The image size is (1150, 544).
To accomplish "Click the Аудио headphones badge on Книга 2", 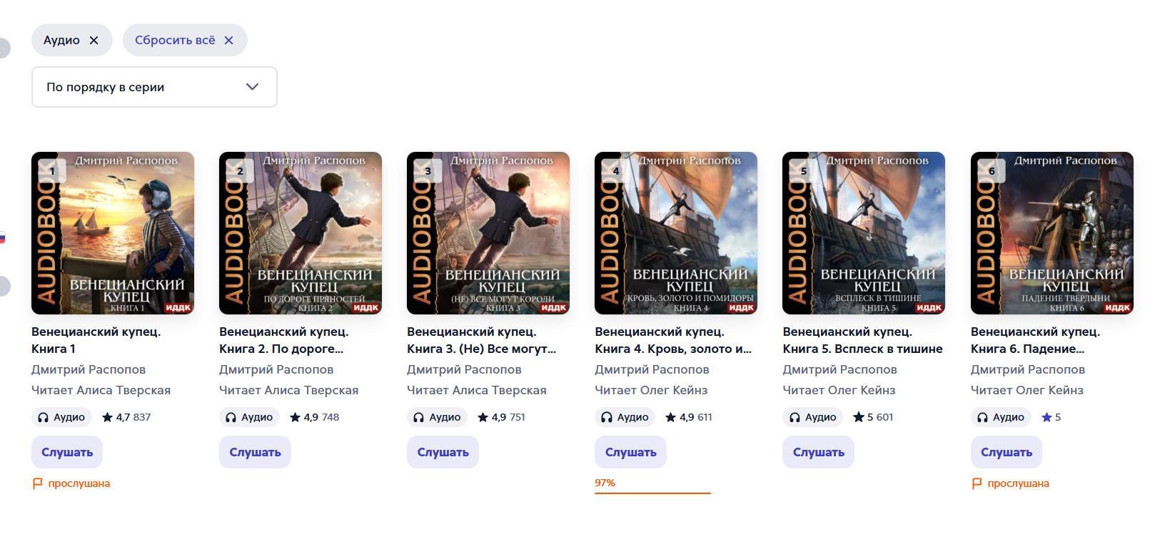I will pyautogui.click(x=249, y=417).
